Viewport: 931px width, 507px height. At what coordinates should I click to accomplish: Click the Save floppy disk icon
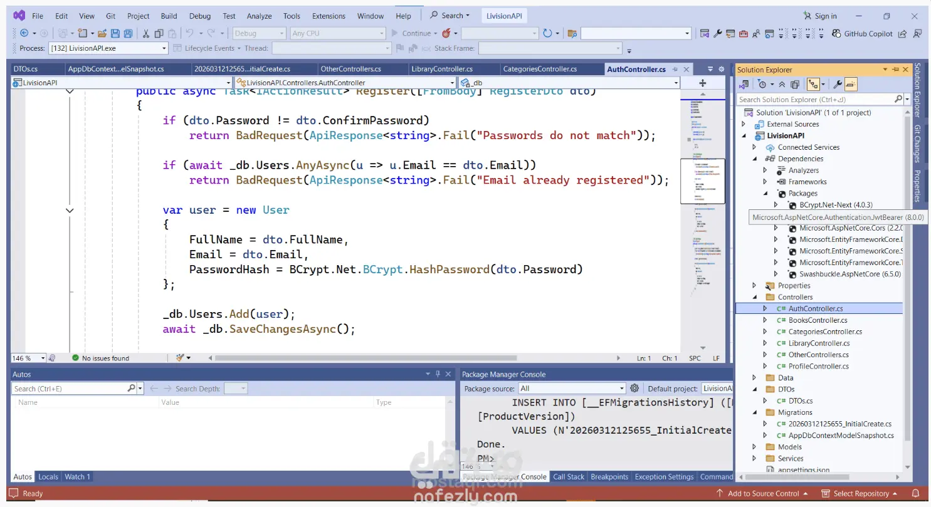[115, 33]
